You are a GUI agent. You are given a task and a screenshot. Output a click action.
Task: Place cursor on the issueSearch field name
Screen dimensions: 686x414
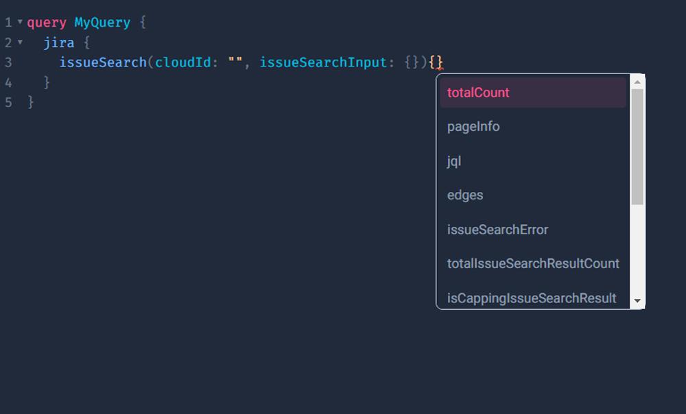click(103, 62)
